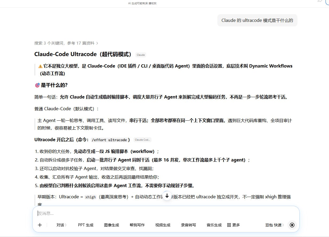
Task: Click the AI 生成可能有误 disclaimer text
Action: (x=142, y=3)
